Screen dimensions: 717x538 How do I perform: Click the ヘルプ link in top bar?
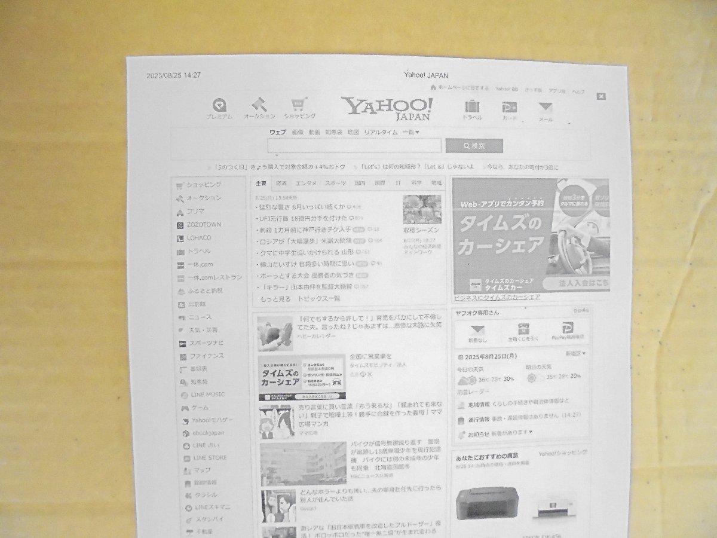(x=578, y=91)
